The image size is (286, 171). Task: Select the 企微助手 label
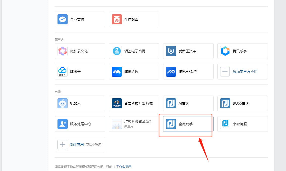click(186, 124)
